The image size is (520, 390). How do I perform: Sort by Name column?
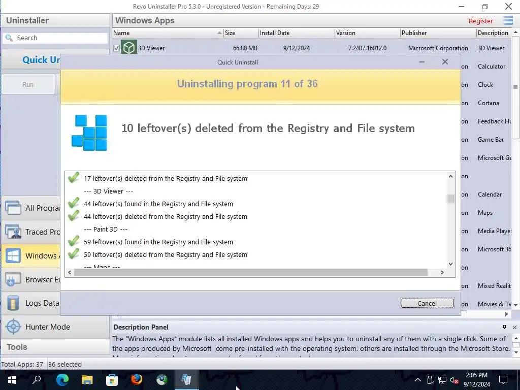coord(168,33)
